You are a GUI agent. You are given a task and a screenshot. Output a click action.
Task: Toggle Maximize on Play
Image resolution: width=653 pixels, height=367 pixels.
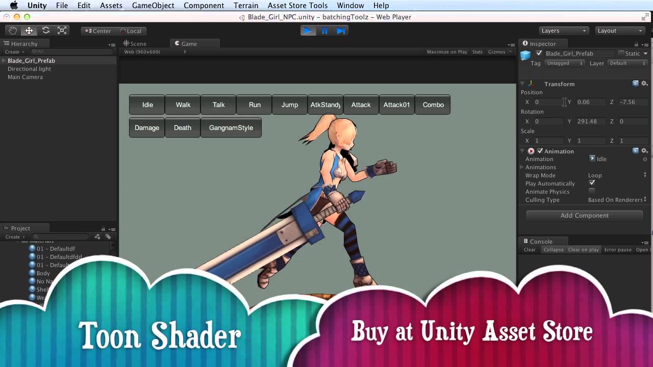click(447, 52)
